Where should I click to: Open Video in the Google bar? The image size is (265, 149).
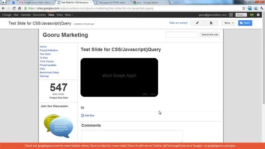[60, 15]
